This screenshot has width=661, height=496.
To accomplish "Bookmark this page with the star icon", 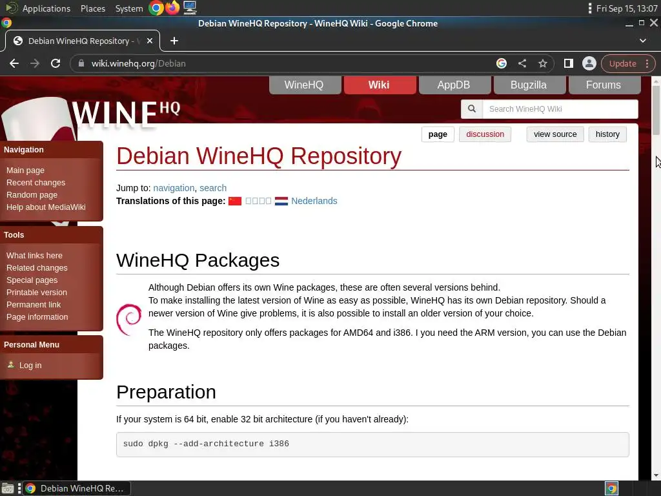I will coord(542,63).
